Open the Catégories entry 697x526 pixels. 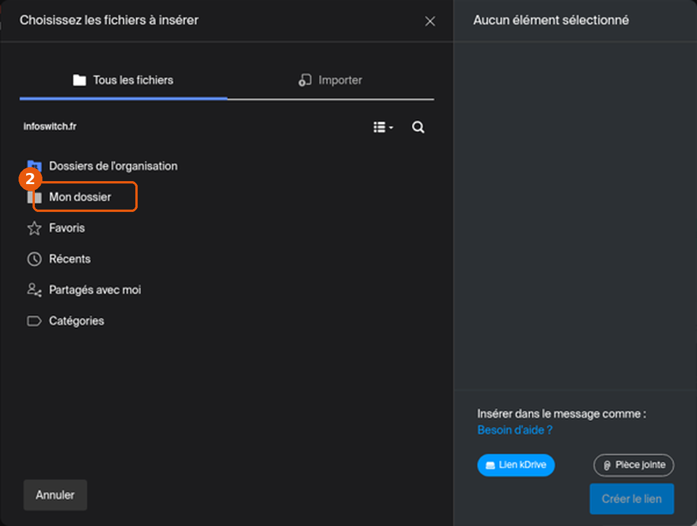tap(77, 321)
